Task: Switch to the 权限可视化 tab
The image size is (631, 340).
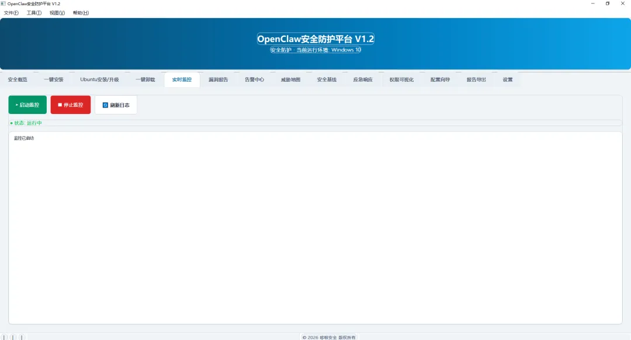Action: point(401,79)
